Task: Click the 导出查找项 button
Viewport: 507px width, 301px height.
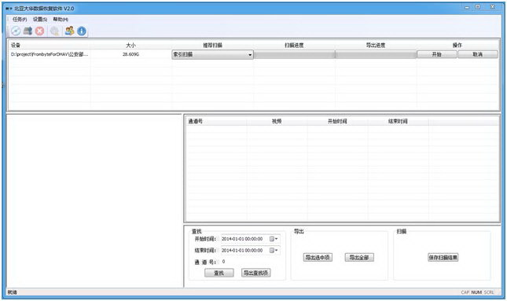Action: coord(255,273)
